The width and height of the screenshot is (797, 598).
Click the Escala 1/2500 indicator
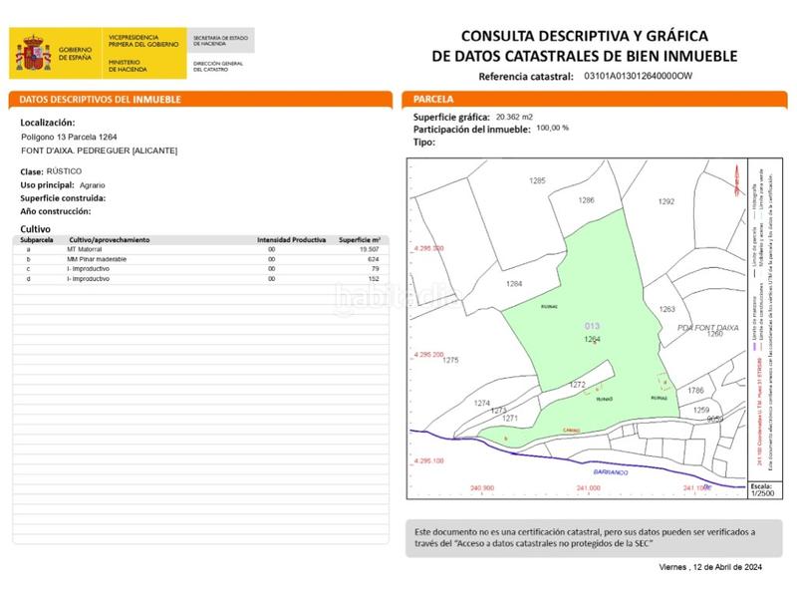[x=761, y=488]
